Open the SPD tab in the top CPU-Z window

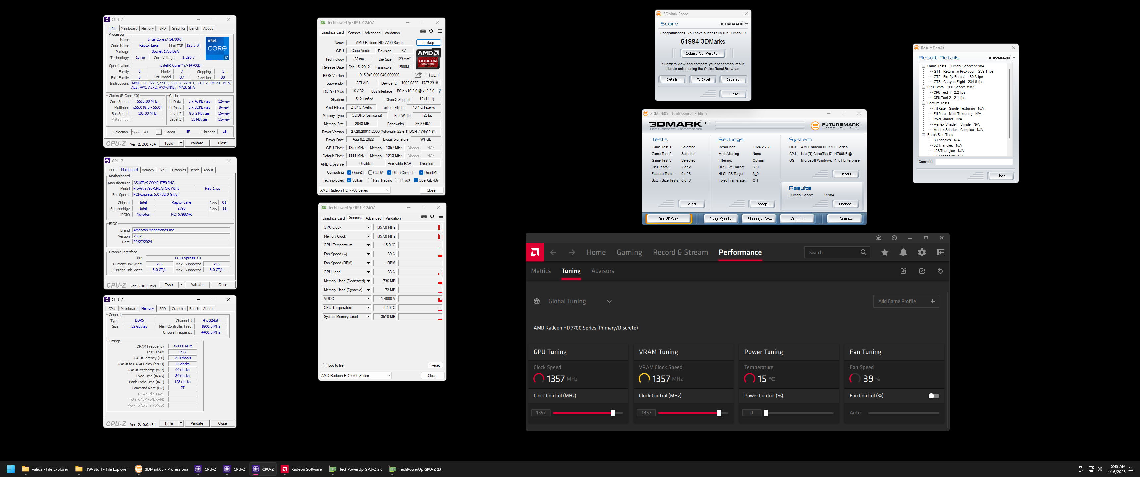click(x=162, y=28)
